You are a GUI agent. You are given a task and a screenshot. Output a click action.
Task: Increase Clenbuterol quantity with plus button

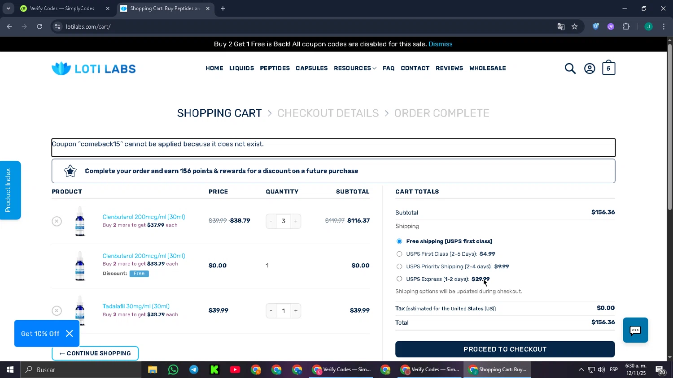296,221
